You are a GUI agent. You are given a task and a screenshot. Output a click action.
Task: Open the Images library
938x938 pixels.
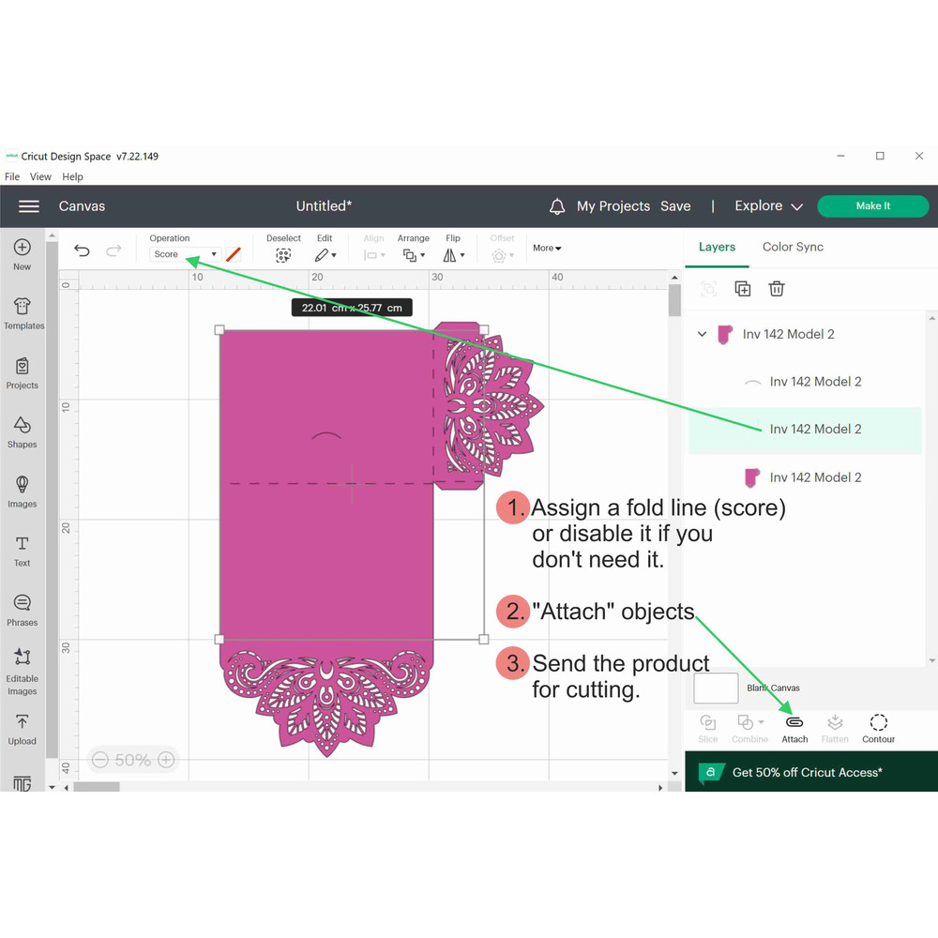(x=23, y=491)
